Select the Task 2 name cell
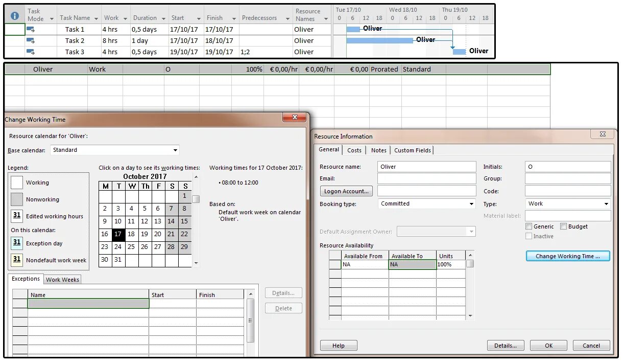Image resolution: width=624 pixels, height=364 pixels. point(79,40)
